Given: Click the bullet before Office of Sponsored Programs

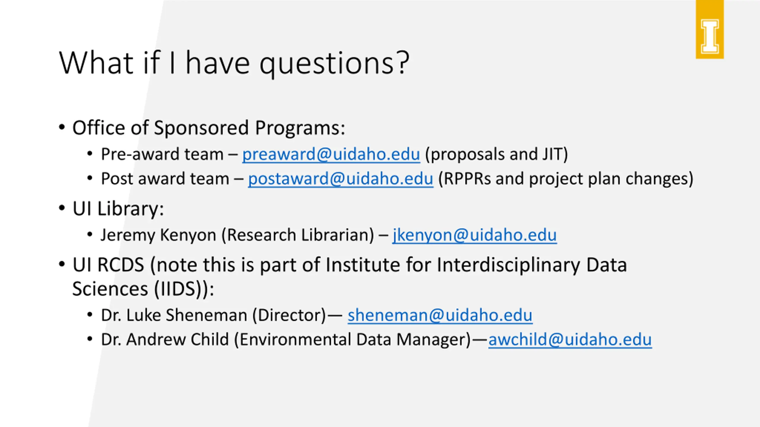Looking at the screenshot, I should pyautogui.click(x=62, y=128).
